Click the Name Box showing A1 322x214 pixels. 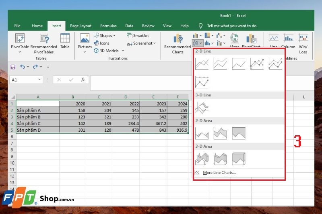(x=23, y=80)
